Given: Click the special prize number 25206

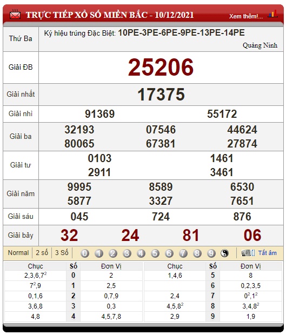Looking at the screenshot, I should coord(161,68).
